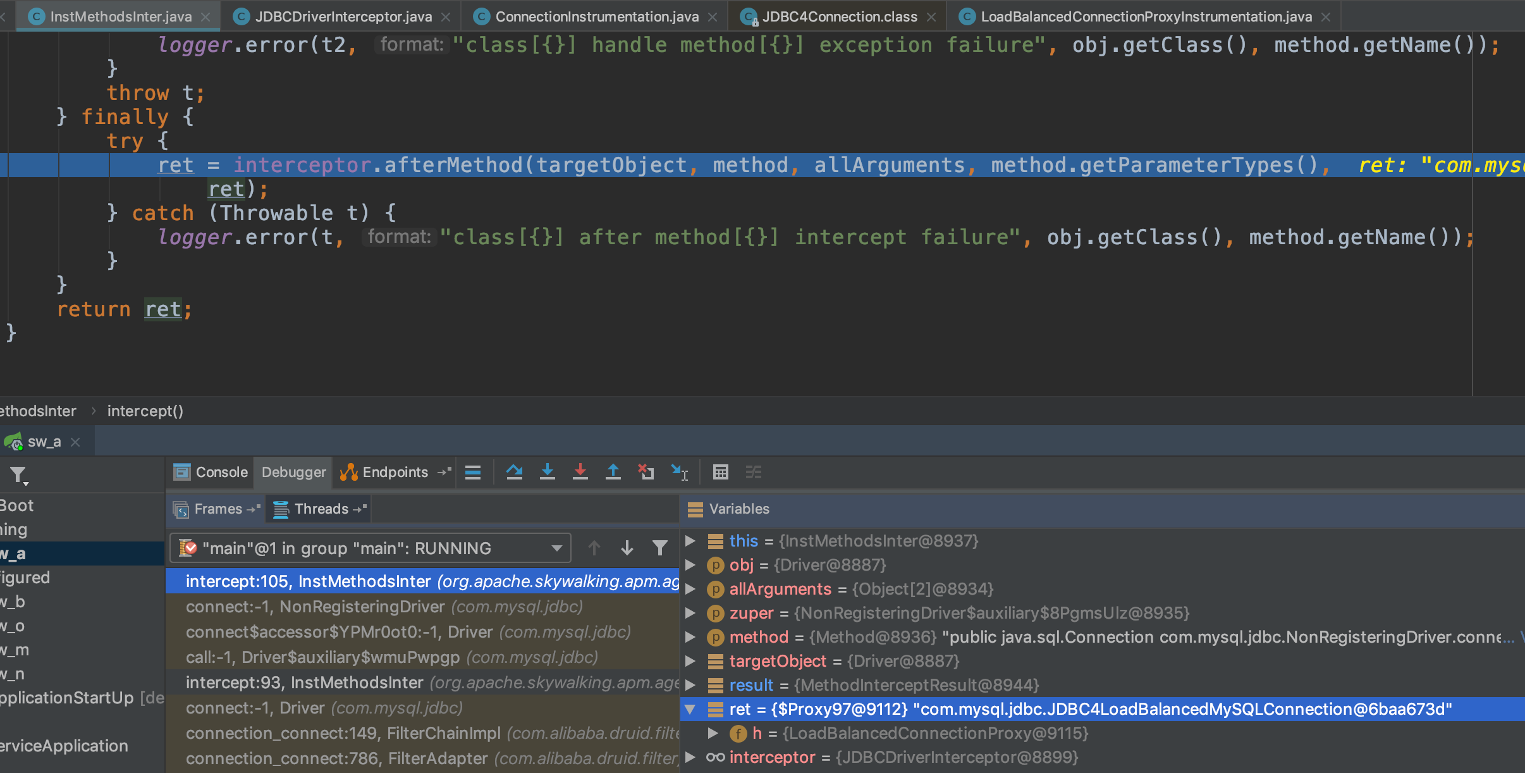
Task: Click the Step Into arrow icon
Action: pos(547,472)
